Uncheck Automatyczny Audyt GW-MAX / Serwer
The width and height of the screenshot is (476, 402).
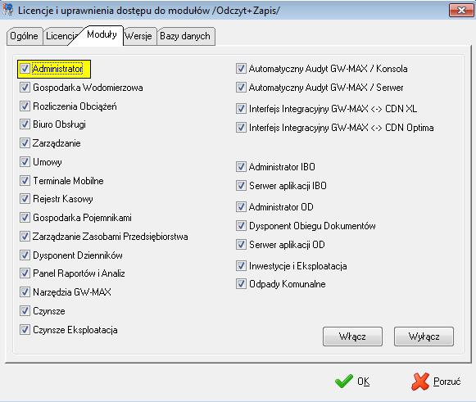click(241, 88)
